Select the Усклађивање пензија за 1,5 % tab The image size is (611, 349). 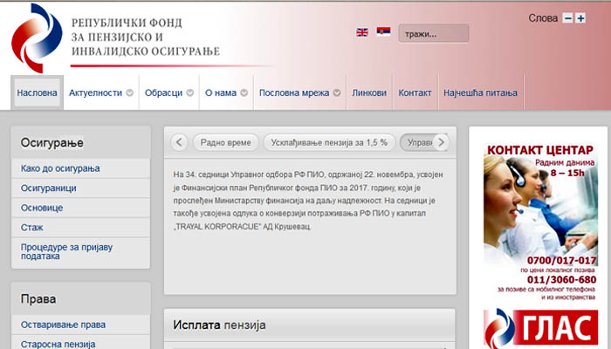pos(328,142)
